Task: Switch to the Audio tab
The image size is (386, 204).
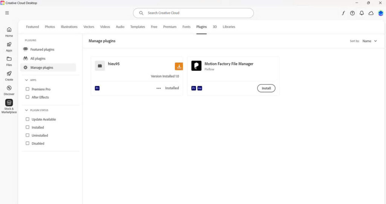Action: coord(120,27)
